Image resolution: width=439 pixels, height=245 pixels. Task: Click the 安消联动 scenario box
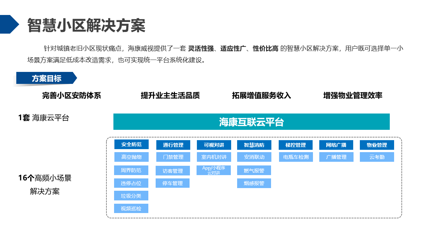[254, 157]
